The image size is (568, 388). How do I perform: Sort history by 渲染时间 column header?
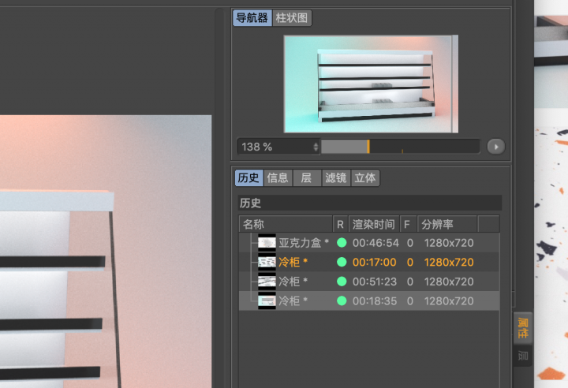(373, 224)
